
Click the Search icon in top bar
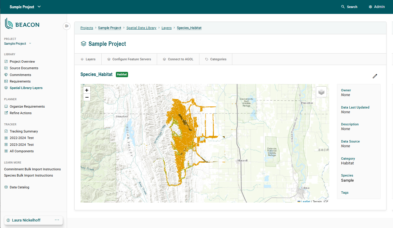(343, 7)
